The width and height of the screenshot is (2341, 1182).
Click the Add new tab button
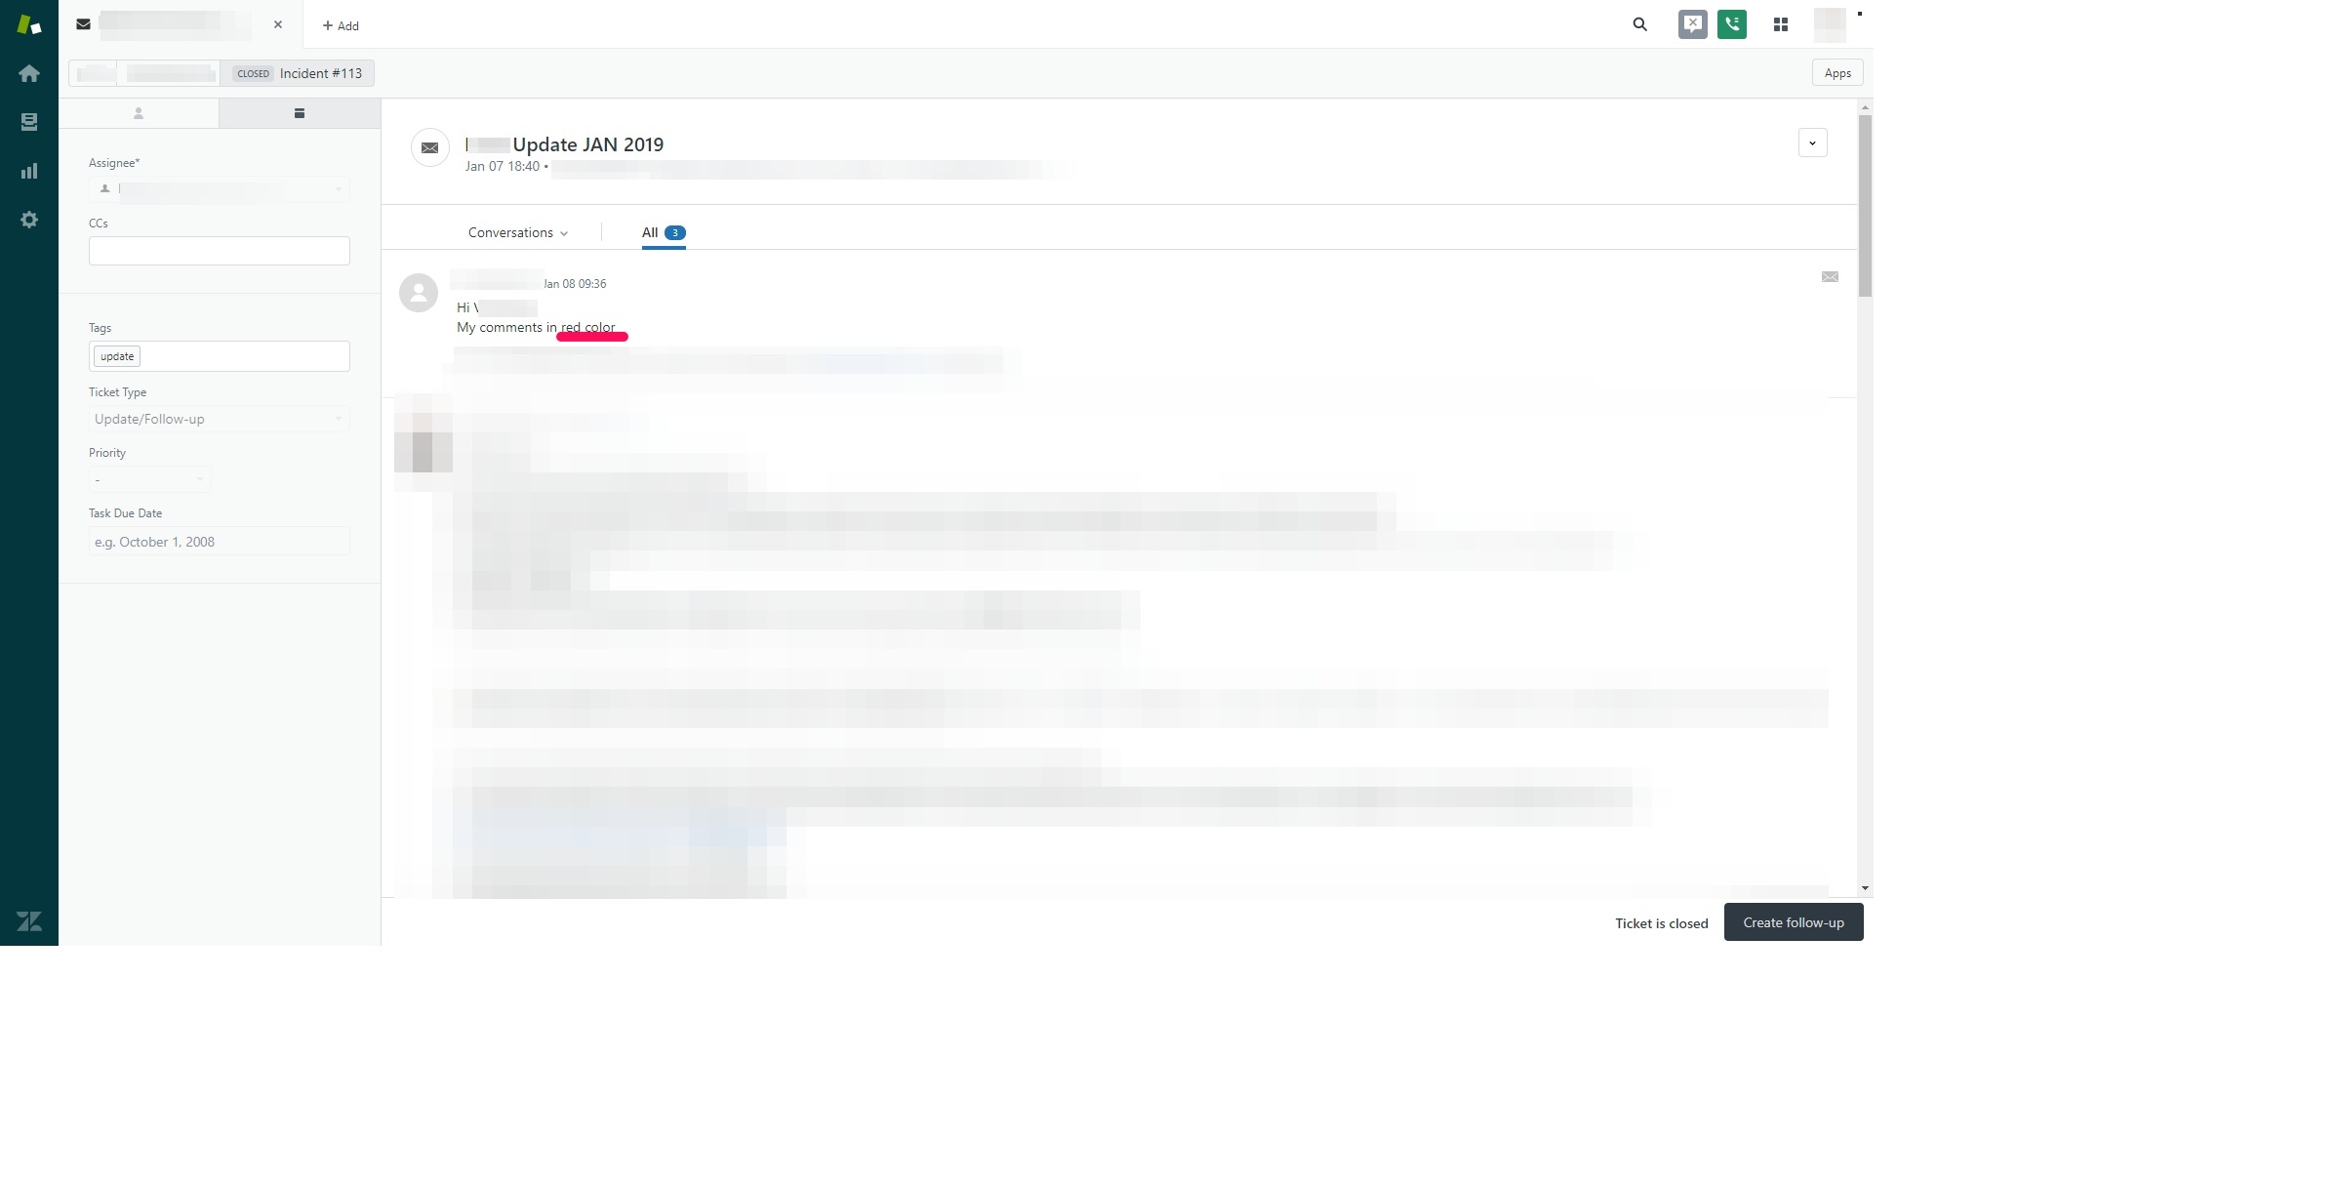(339, 24)
